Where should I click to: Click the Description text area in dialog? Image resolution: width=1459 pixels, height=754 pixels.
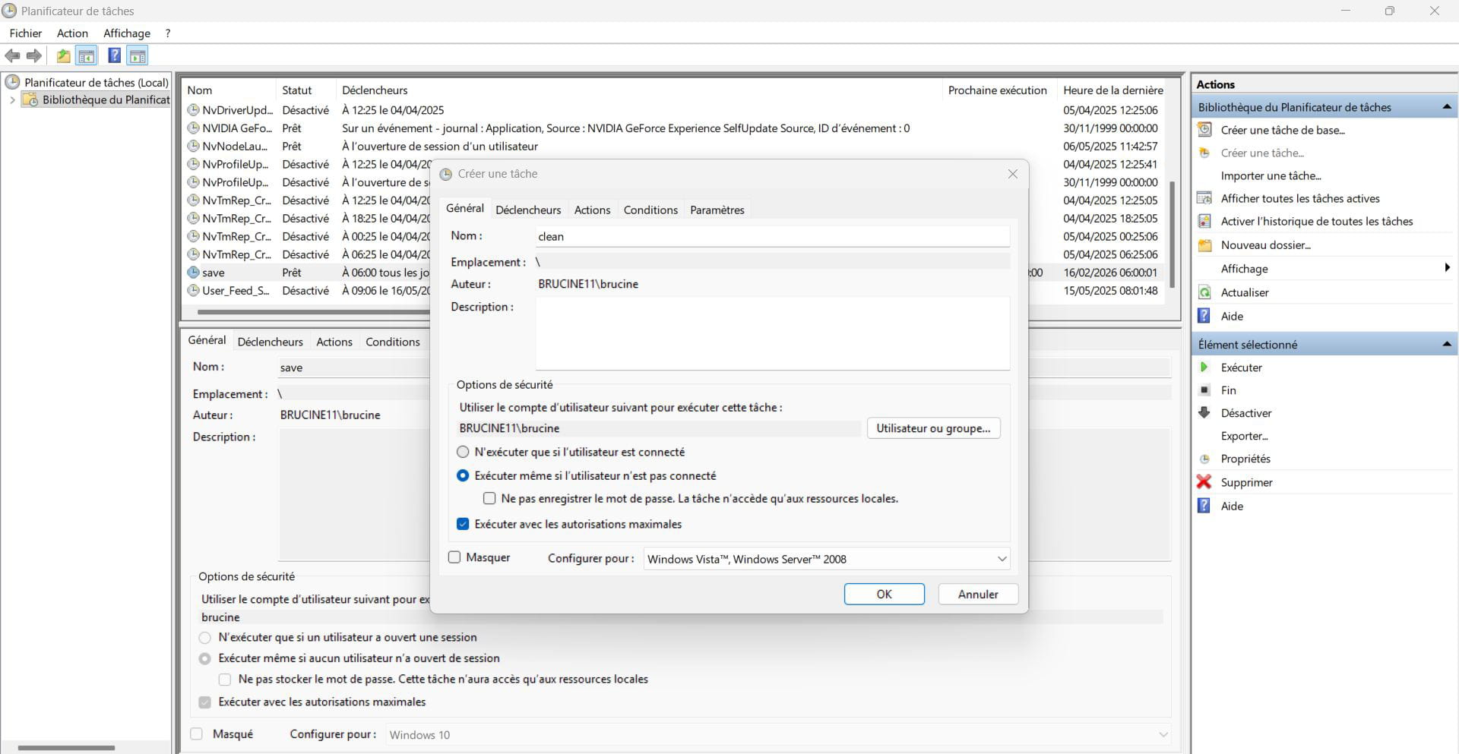click(772, 333)
